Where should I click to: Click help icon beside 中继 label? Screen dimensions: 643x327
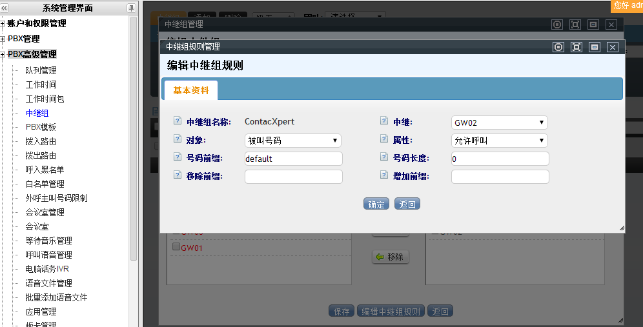click(384, 121)
